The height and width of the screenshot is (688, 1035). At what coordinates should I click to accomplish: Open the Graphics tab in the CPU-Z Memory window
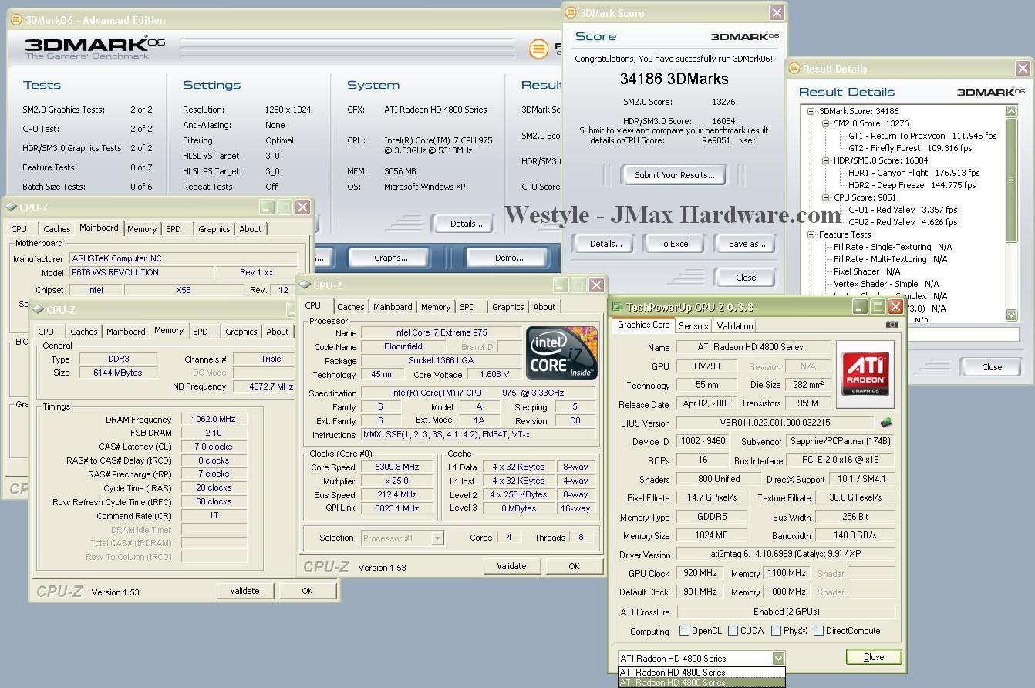[x=241, y=332]
